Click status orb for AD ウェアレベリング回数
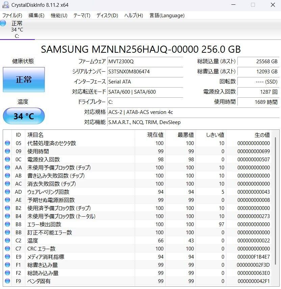Image resolution: width=281 pixels, height=289 pixels. point(7,192)
